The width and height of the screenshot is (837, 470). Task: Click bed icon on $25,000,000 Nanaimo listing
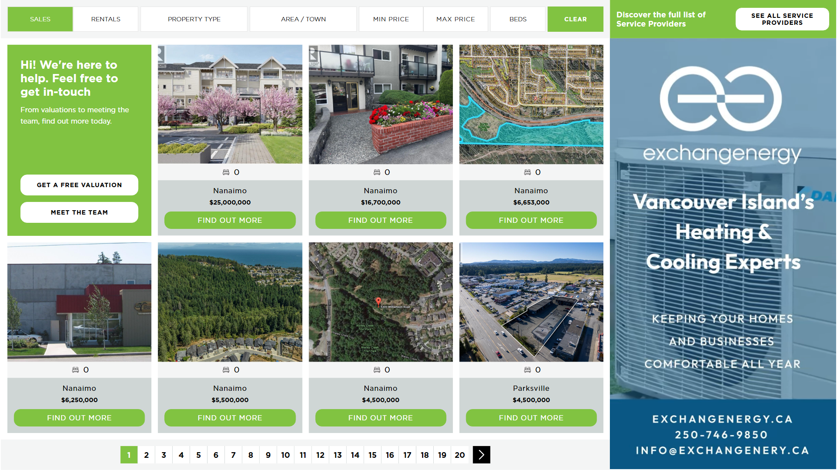(x=226, y=172)
